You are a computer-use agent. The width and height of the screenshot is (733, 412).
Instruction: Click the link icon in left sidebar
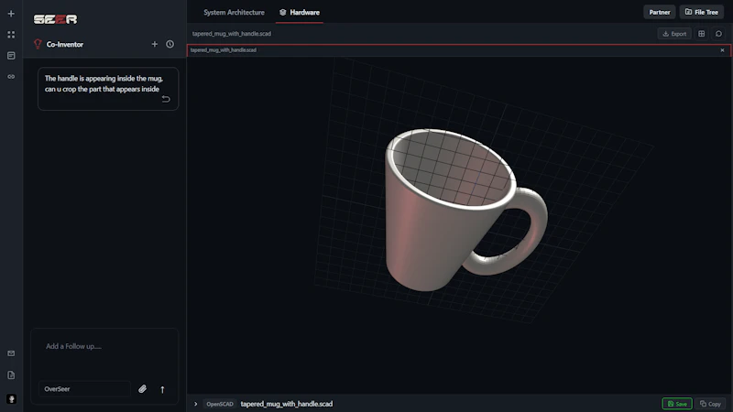(11, 77)
